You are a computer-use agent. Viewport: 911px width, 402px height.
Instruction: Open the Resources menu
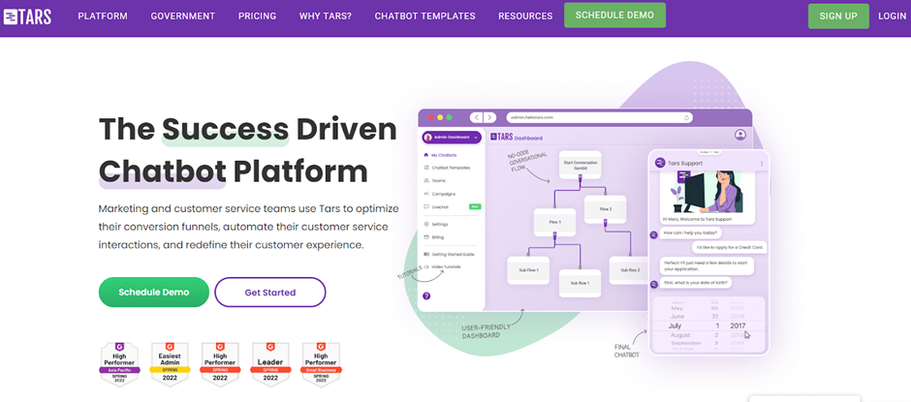tap(525, 16)
